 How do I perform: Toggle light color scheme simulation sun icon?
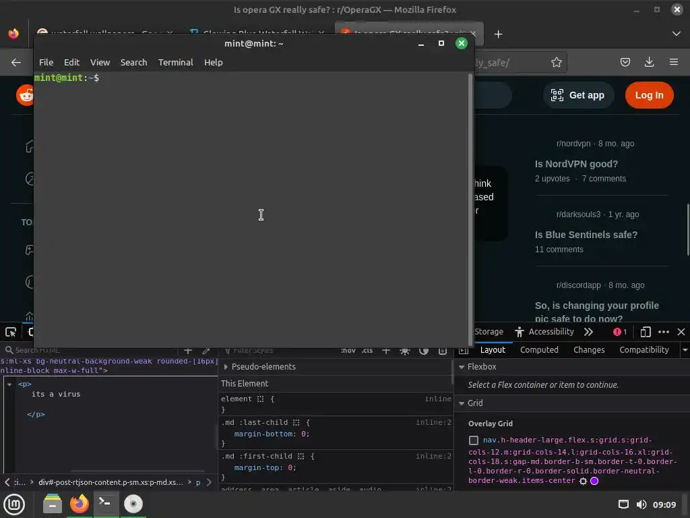pos(405,351)
